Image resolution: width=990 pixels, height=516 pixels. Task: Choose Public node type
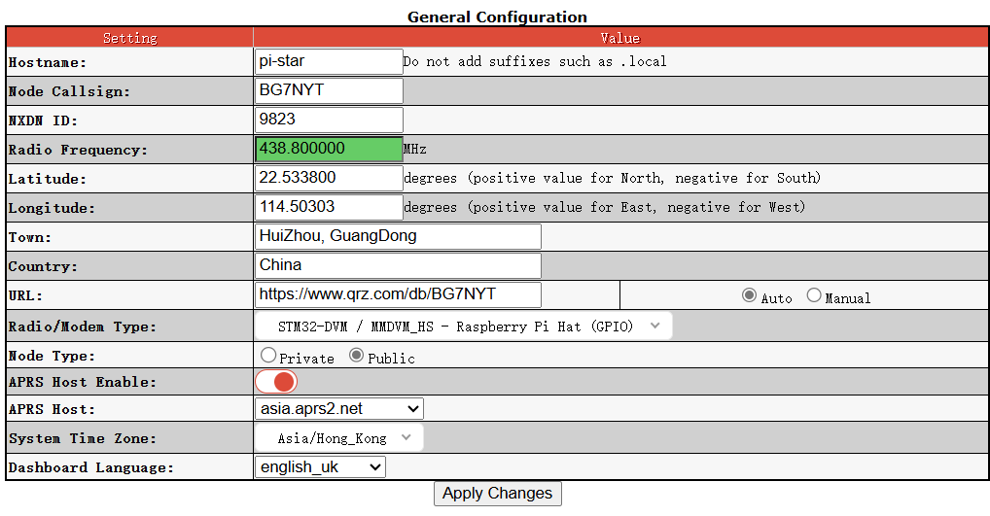pyautogui.click(x=357, y=356)
